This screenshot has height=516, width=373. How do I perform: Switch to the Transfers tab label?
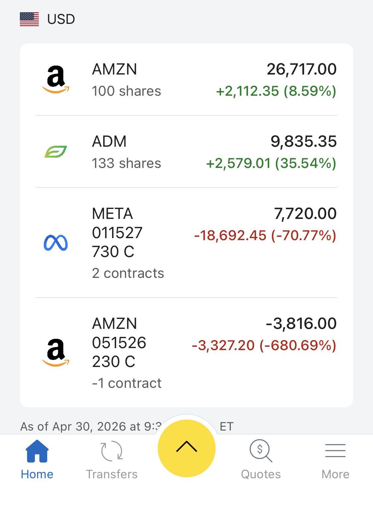tap(112, 474)
